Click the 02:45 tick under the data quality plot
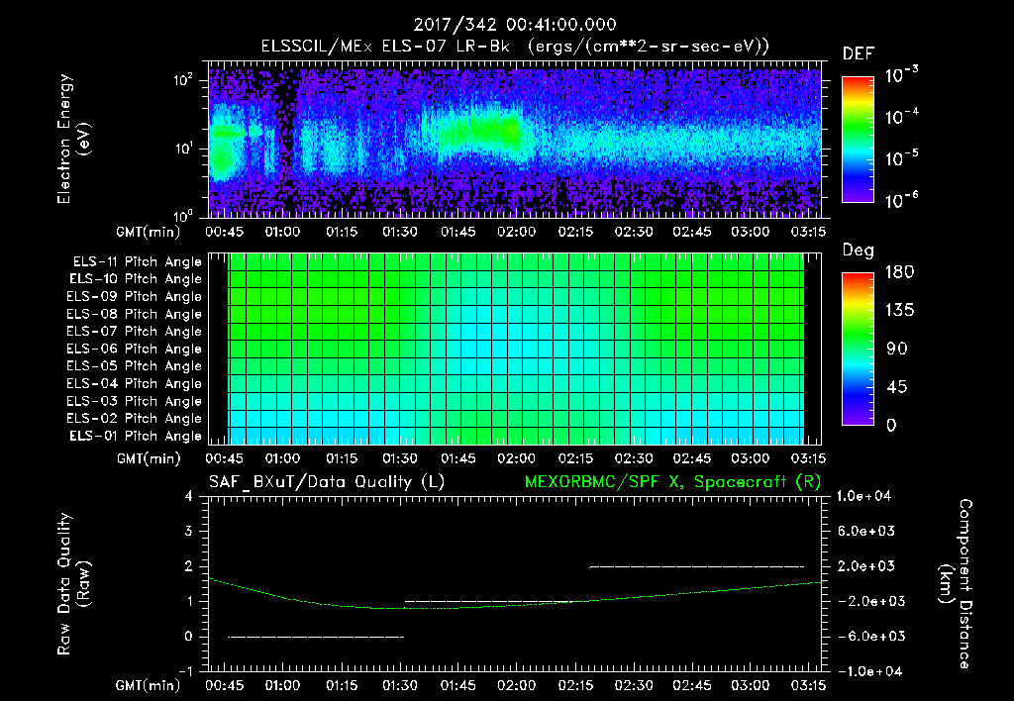 (692, 685)
